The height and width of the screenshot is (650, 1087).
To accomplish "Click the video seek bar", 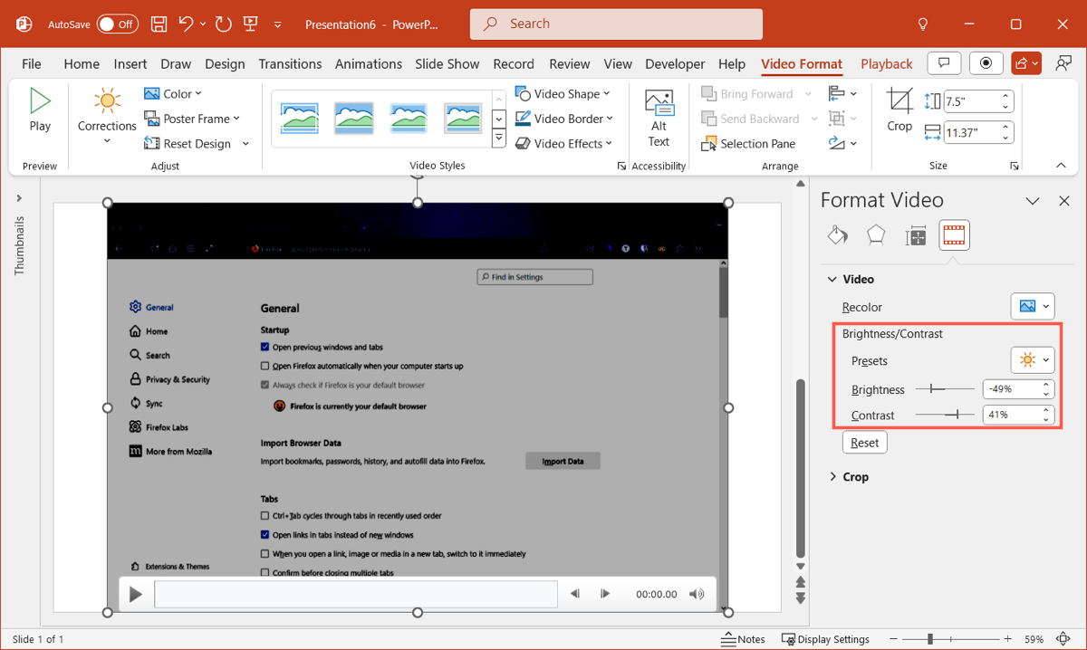I will click(x=356, y=595).
